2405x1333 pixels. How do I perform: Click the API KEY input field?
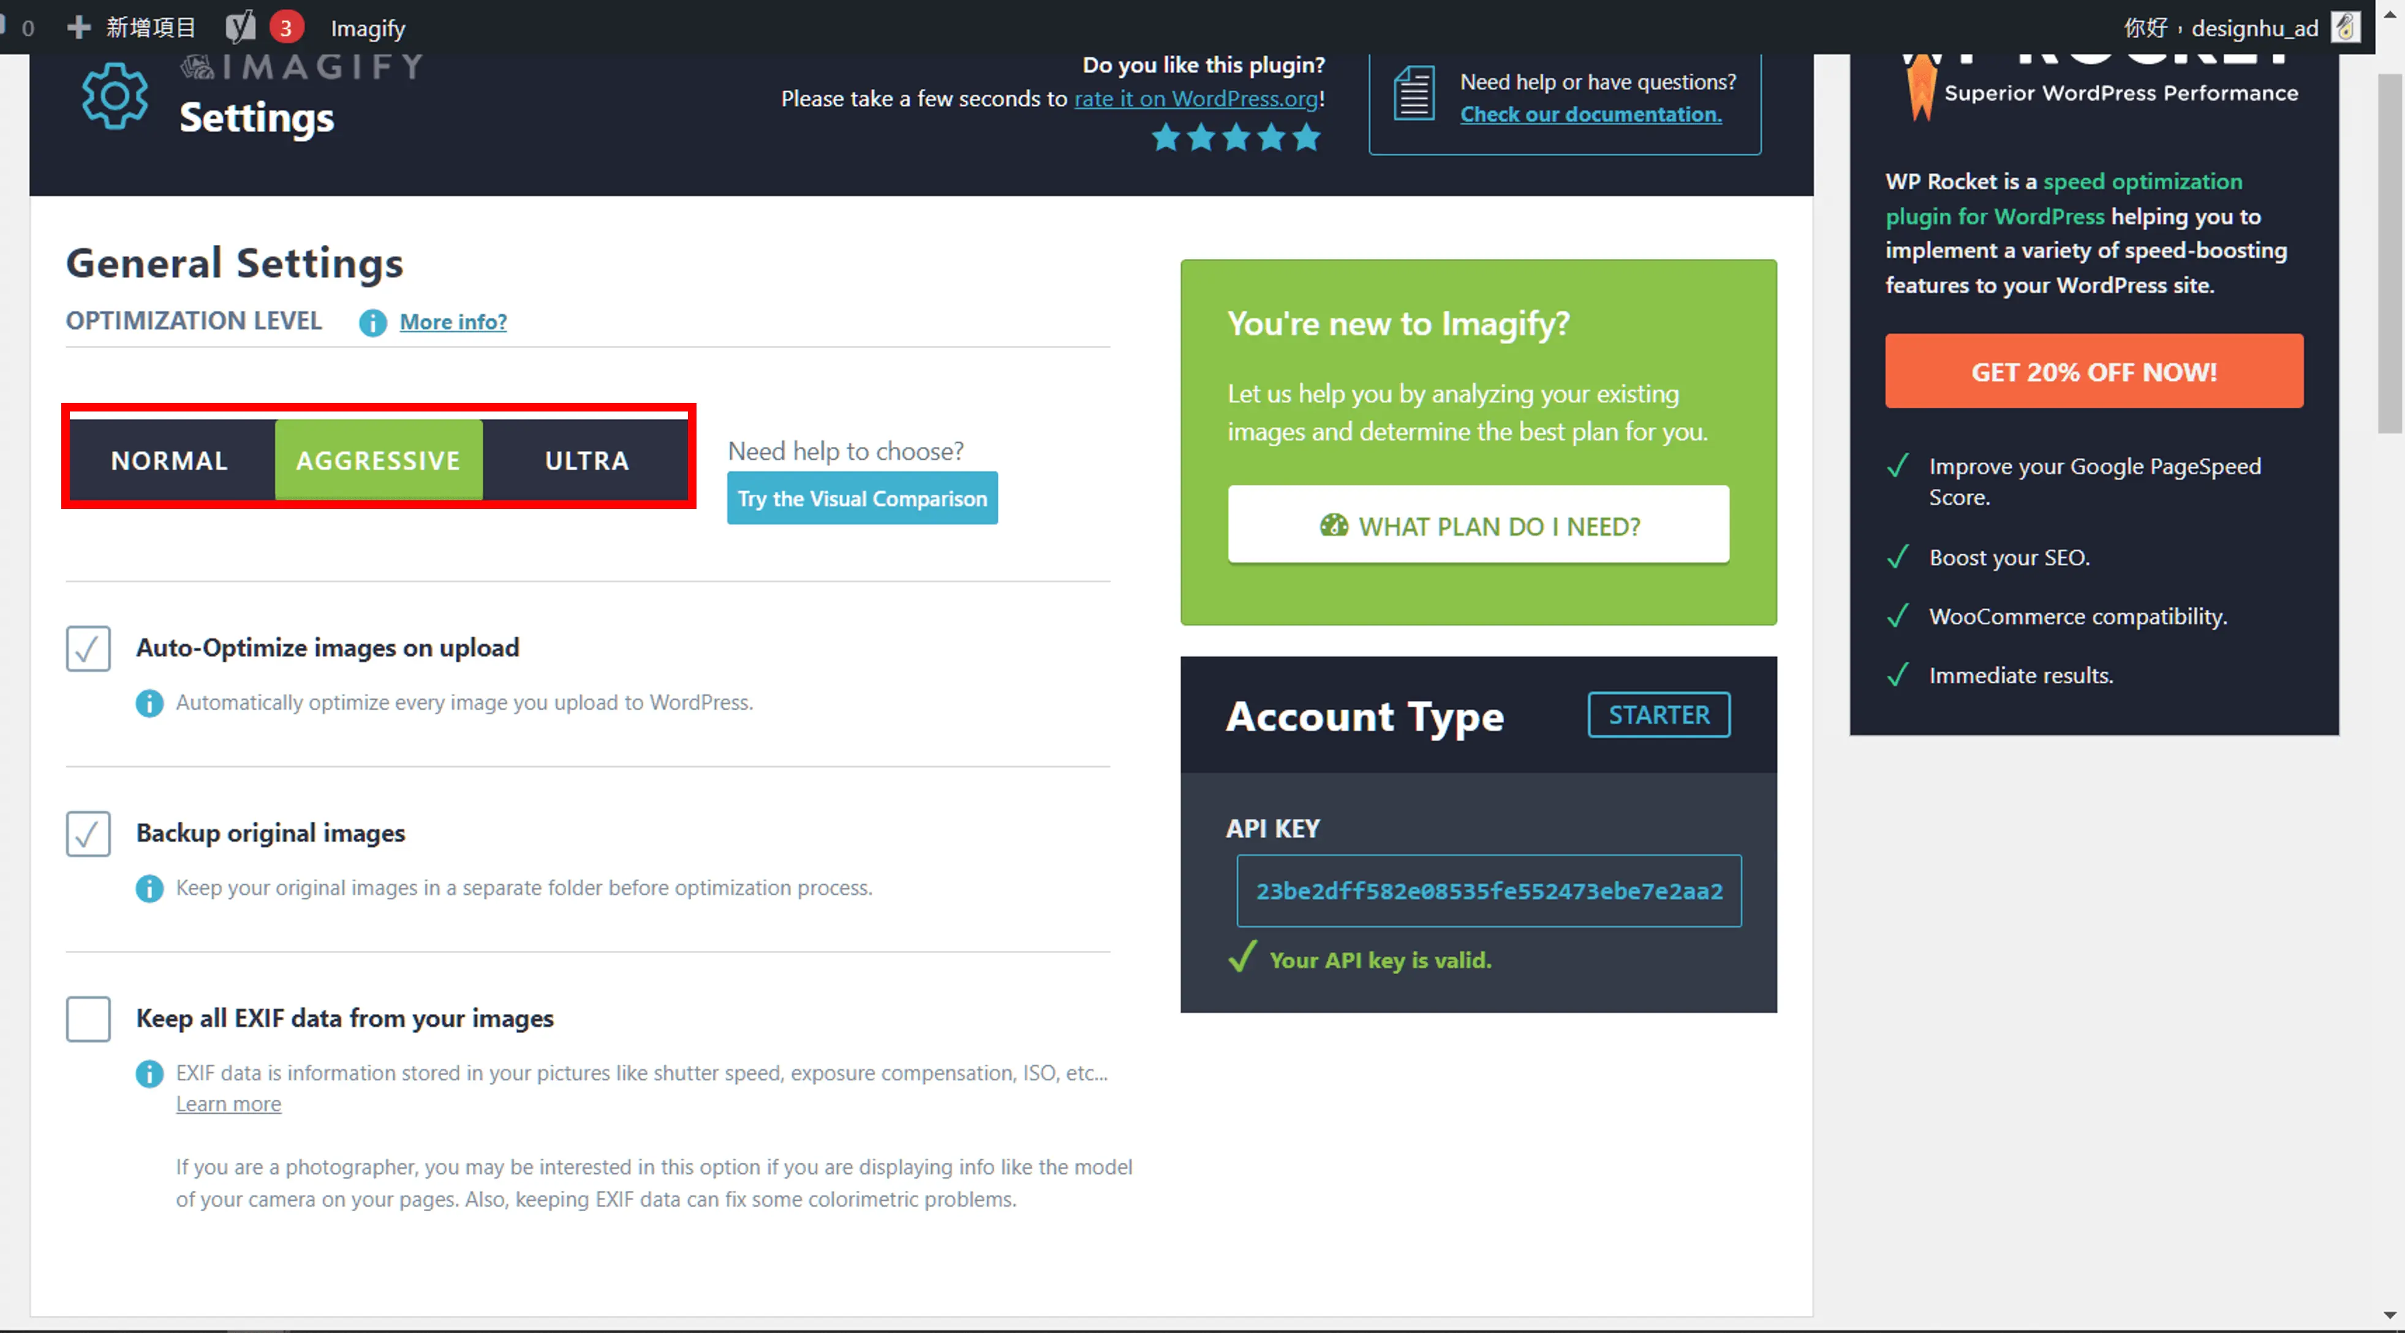(1489, 892)
